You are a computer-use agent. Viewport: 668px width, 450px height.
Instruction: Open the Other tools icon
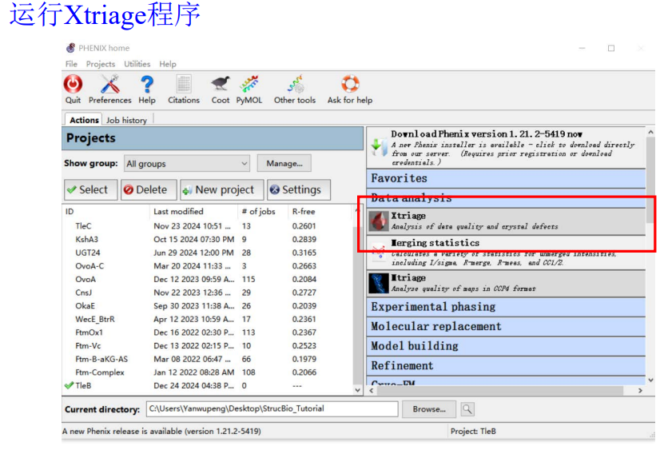(x=295, y=84)
